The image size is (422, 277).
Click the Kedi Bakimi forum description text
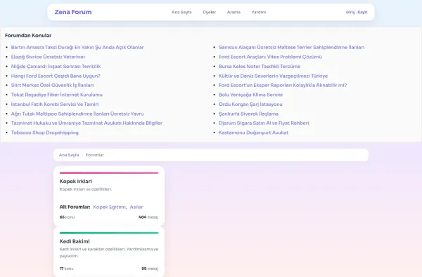point(109,252)
